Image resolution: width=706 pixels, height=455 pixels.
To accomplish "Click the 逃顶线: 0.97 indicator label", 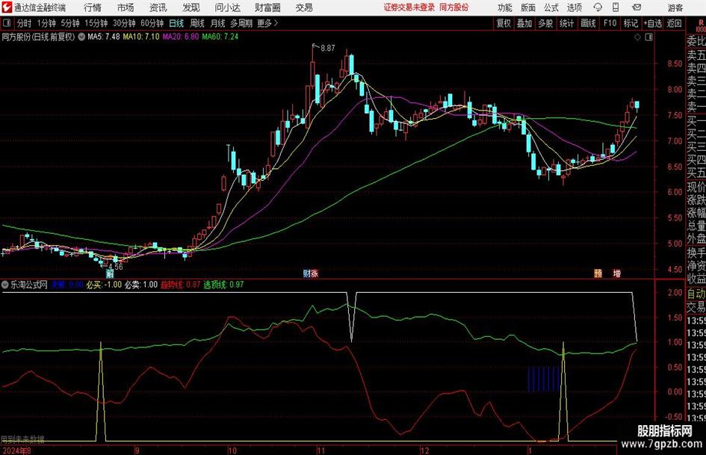I will (224, 285).
